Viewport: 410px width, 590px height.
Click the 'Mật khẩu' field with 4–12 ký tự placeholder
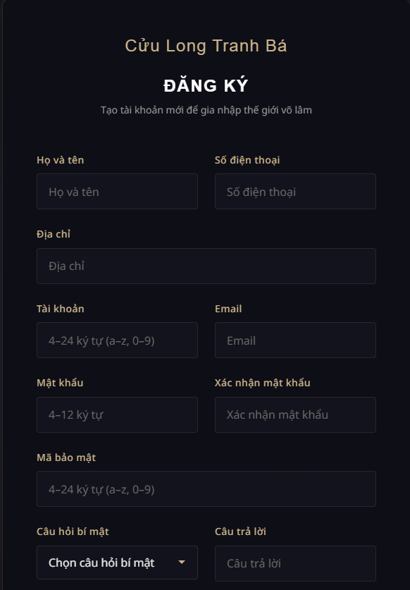point(117,414)
